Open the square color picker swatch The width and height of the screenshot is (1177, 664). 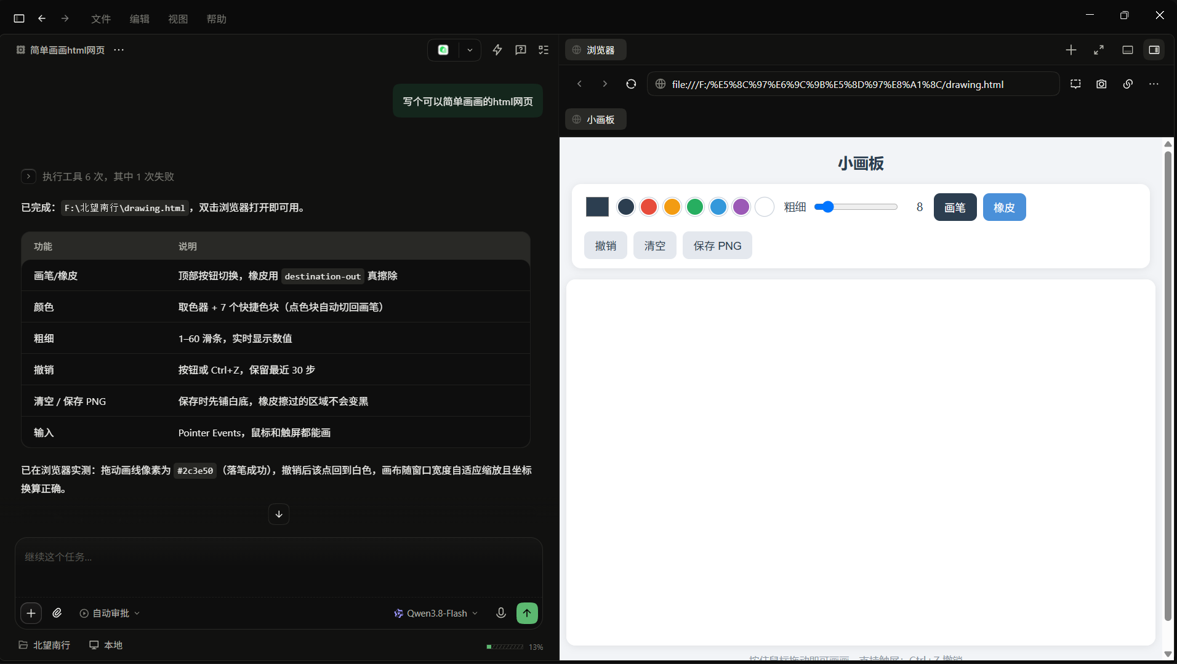597,207
